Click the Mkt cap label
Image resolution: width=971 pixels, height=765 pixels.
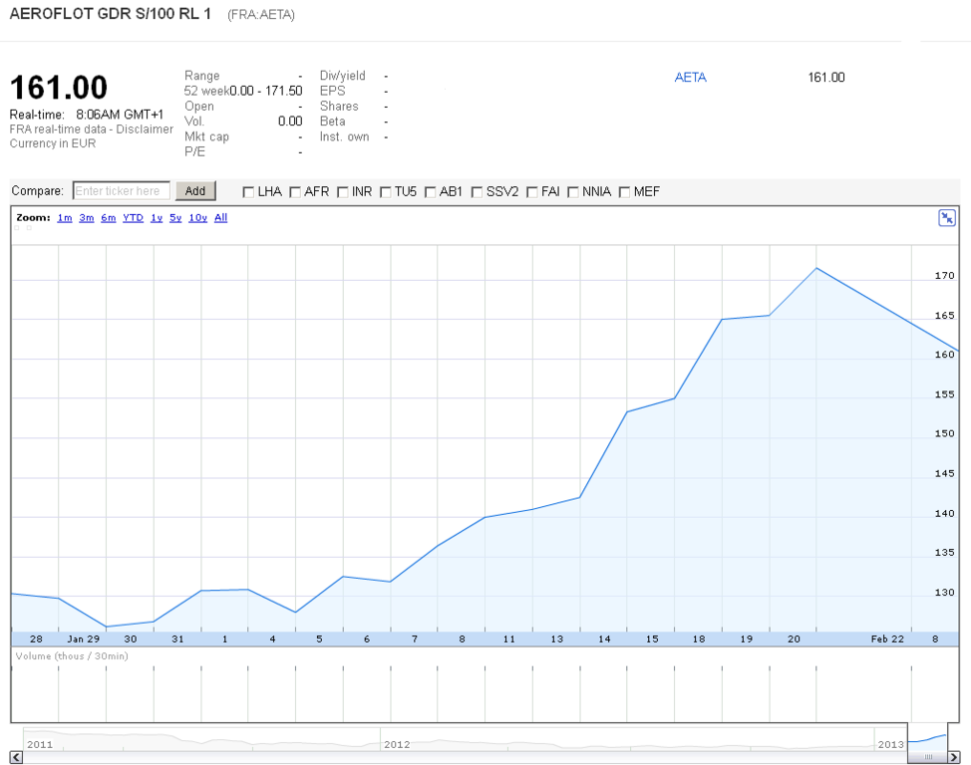coord(206,136)
